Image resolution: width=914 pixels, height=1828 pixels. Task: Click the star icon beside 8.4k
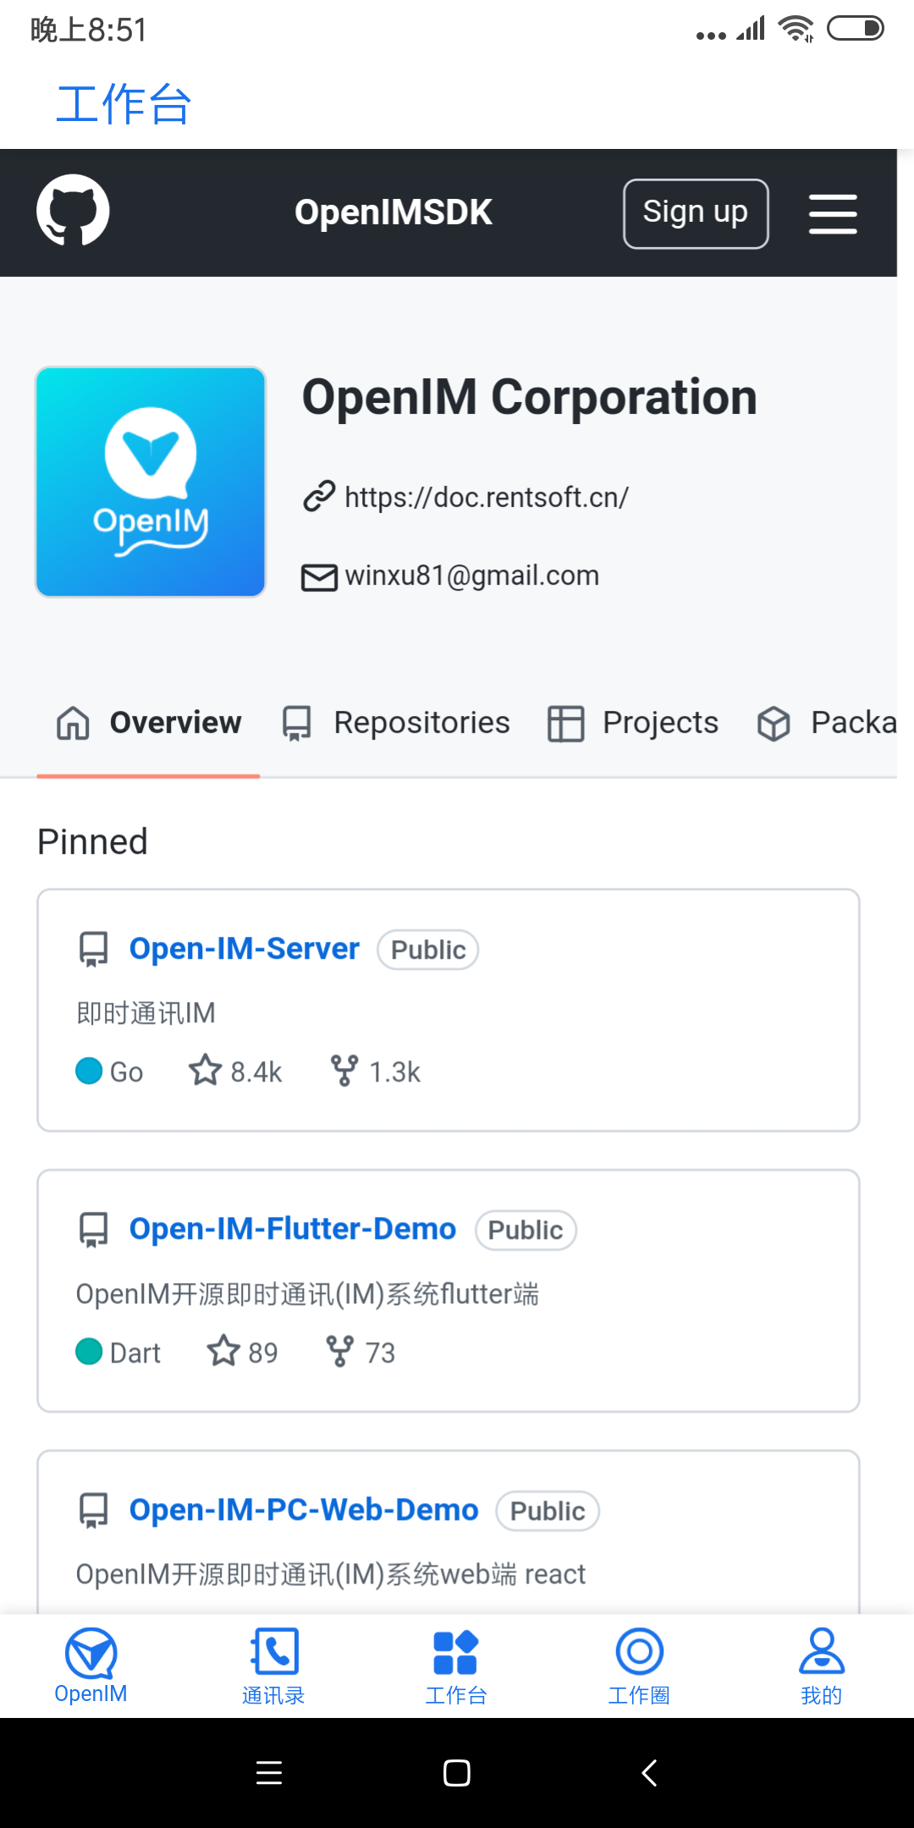pyautogui.click(x=205, y=1071)
